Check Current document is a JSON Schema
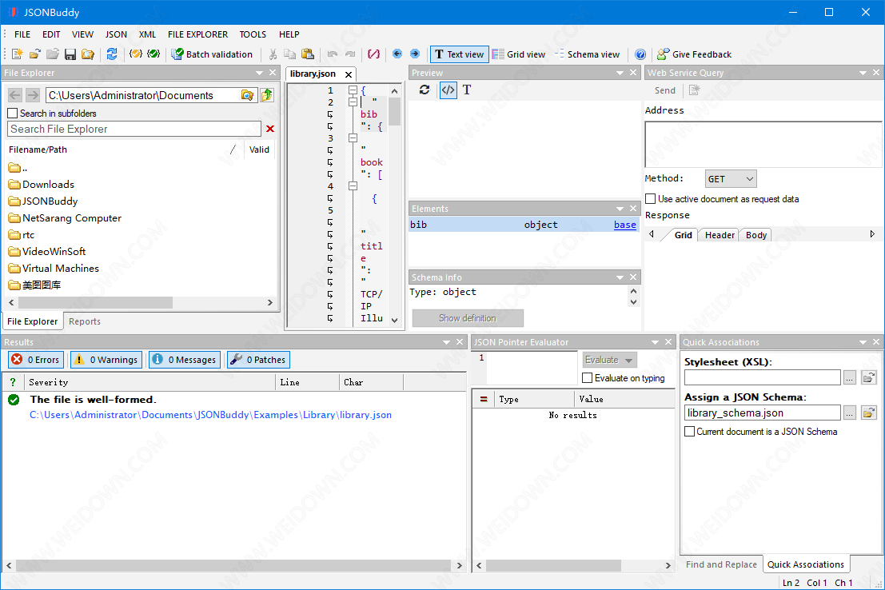The image size is (885, 590). click(x=689, y=432)
